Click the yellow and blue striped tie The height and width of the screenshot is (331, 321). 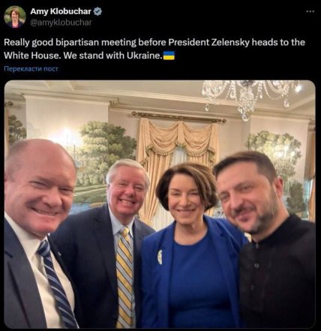(x=124, y=276)
